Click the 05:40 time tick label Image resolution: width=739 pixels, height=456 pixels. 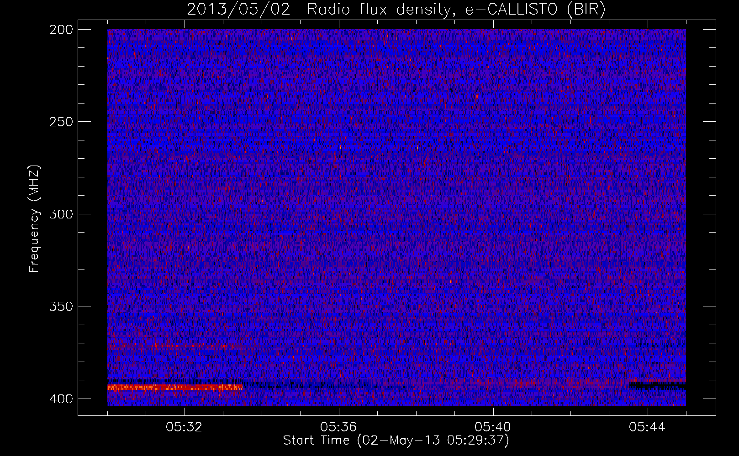(493, 427)
